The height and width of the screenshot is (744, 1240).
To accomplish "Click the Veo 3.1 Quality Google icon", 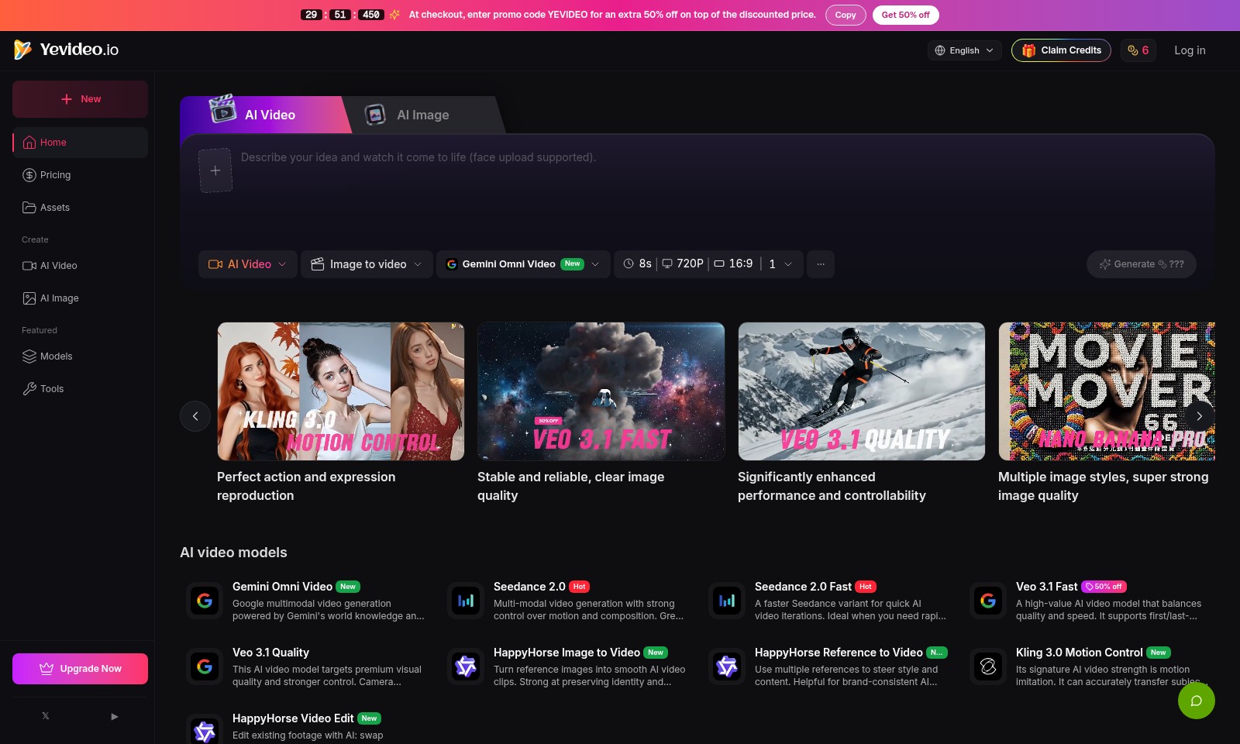I will (205, 666).
